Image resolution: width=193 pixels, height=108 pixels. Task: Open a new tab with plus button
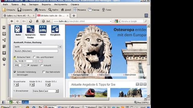(74, 16)
